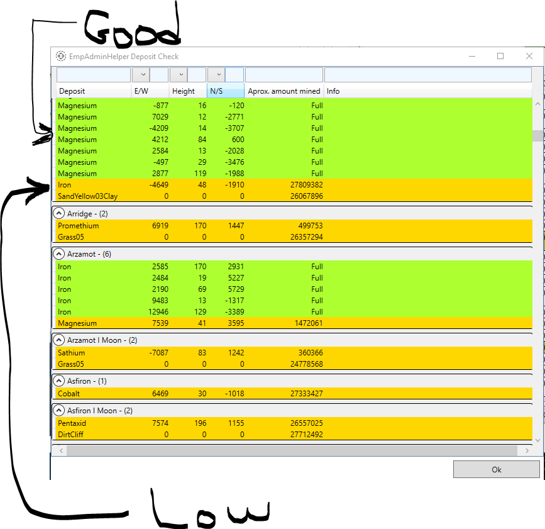The height and width of the screenshot is (529, 545).
Task: Collapse the Asfiron (1) group
Action: coord(60,381)
